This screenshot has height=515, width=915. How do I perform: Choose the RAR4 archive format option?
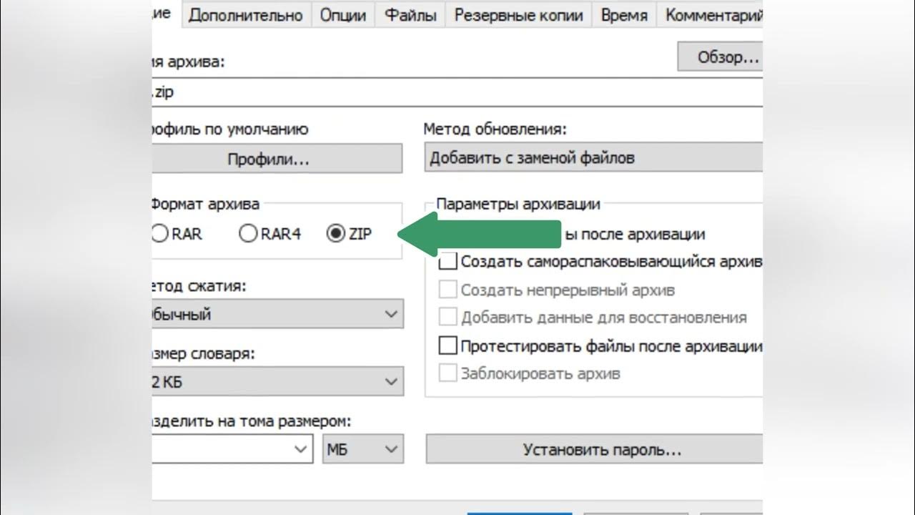click(x=248, y=234)
